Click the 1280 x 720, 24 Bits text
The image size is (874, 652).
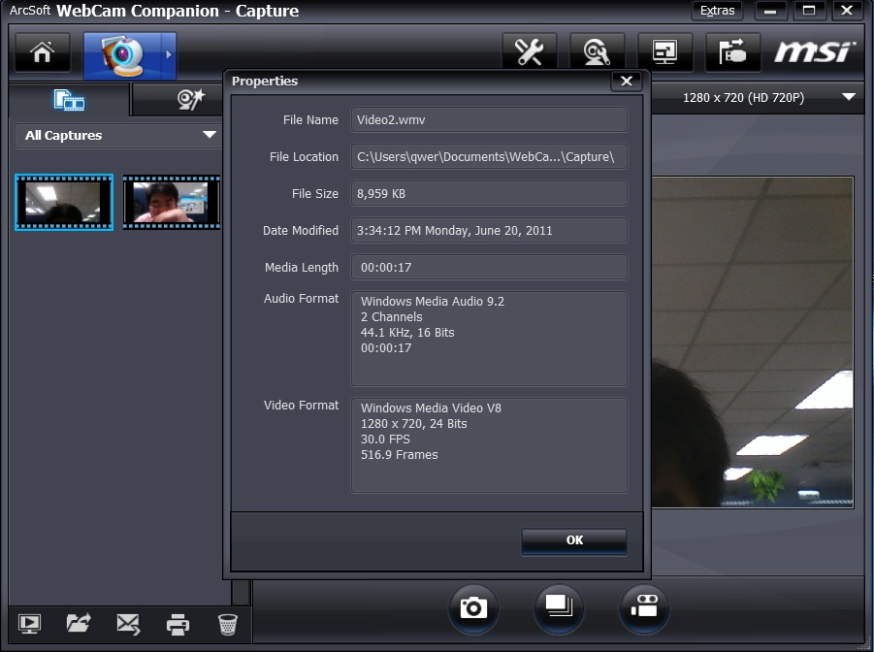[x=413, y=424]
